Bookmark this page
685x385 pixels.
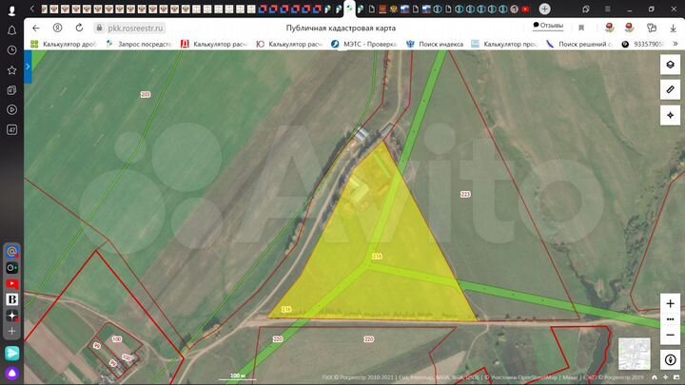[581, 28]
